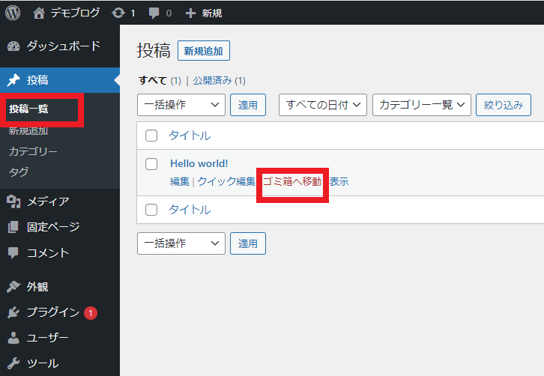Image resolution: width=544 pixels, height=376 pixels.
Task: Expand the カテゴリー一覧 dropdown
Action: (421, 106)
